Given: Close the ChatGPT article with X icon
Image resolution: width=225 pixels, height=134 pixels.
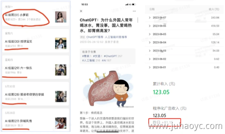Looking at the screenshot, I should 81,11.
